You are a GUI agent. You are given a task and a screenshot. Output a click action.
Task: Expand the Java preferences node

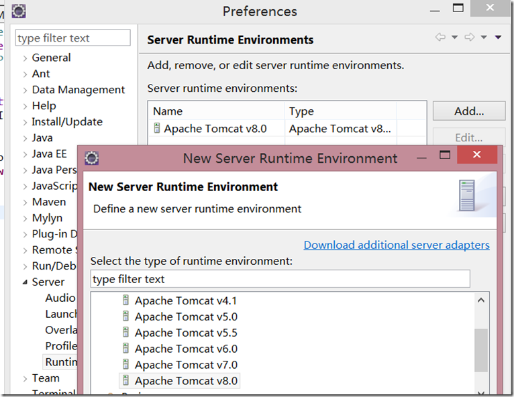click(x=25, y=139)
